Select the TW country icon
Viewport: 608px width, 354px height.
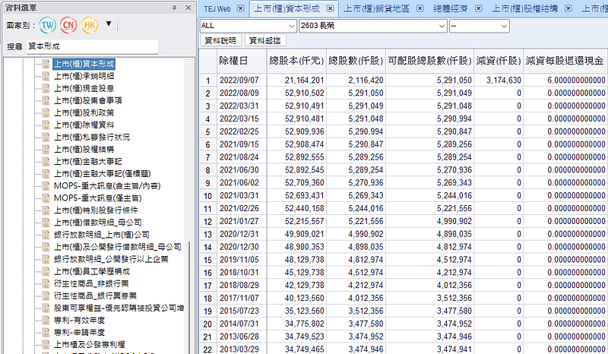coord(48,26)
